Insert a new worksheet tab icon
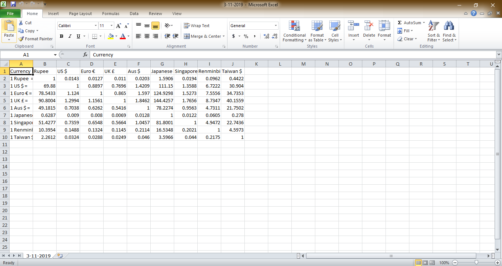This screenshot has height=266, width=502. 60,256
